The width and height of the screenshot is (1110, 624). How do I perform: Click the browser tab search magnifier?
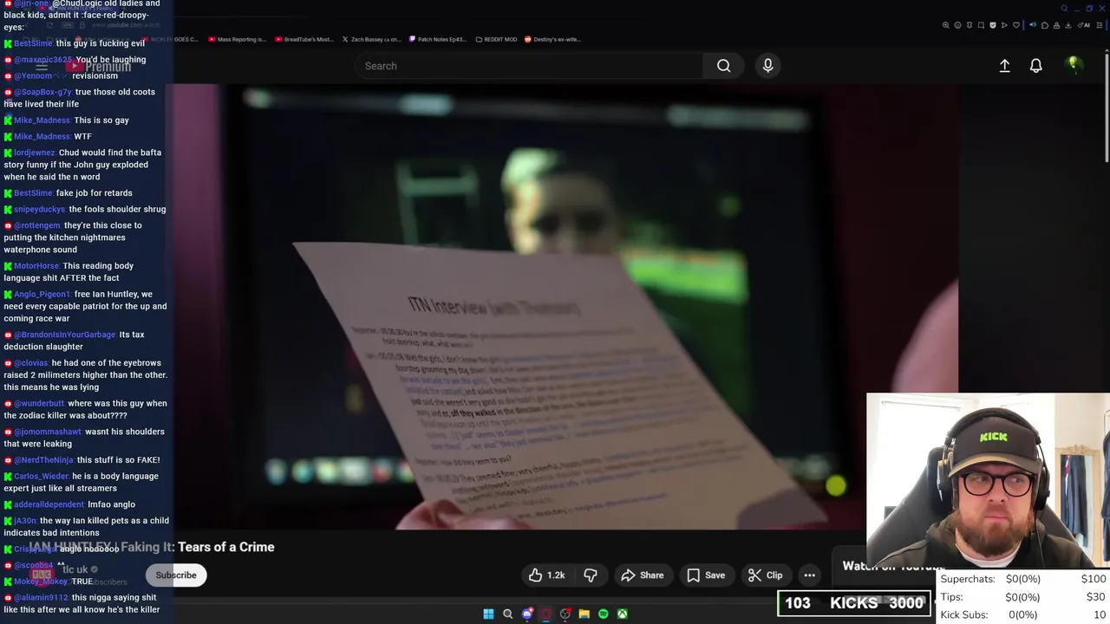(1064, 9)
